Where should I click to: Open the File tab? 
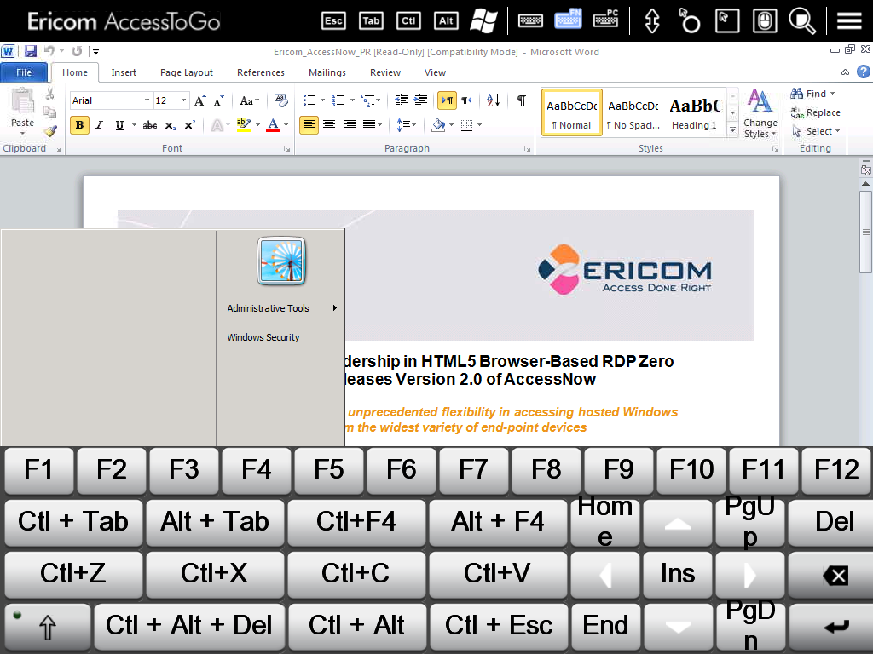tap(24, 72)
